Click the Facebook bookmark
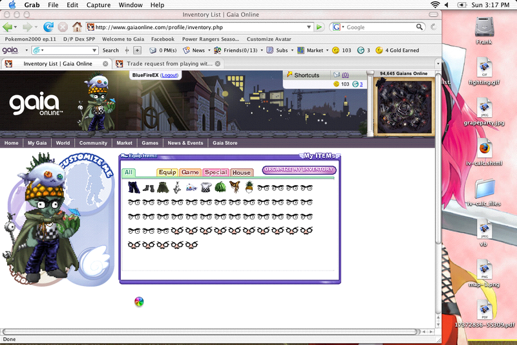517x345 pixels. 163,39
